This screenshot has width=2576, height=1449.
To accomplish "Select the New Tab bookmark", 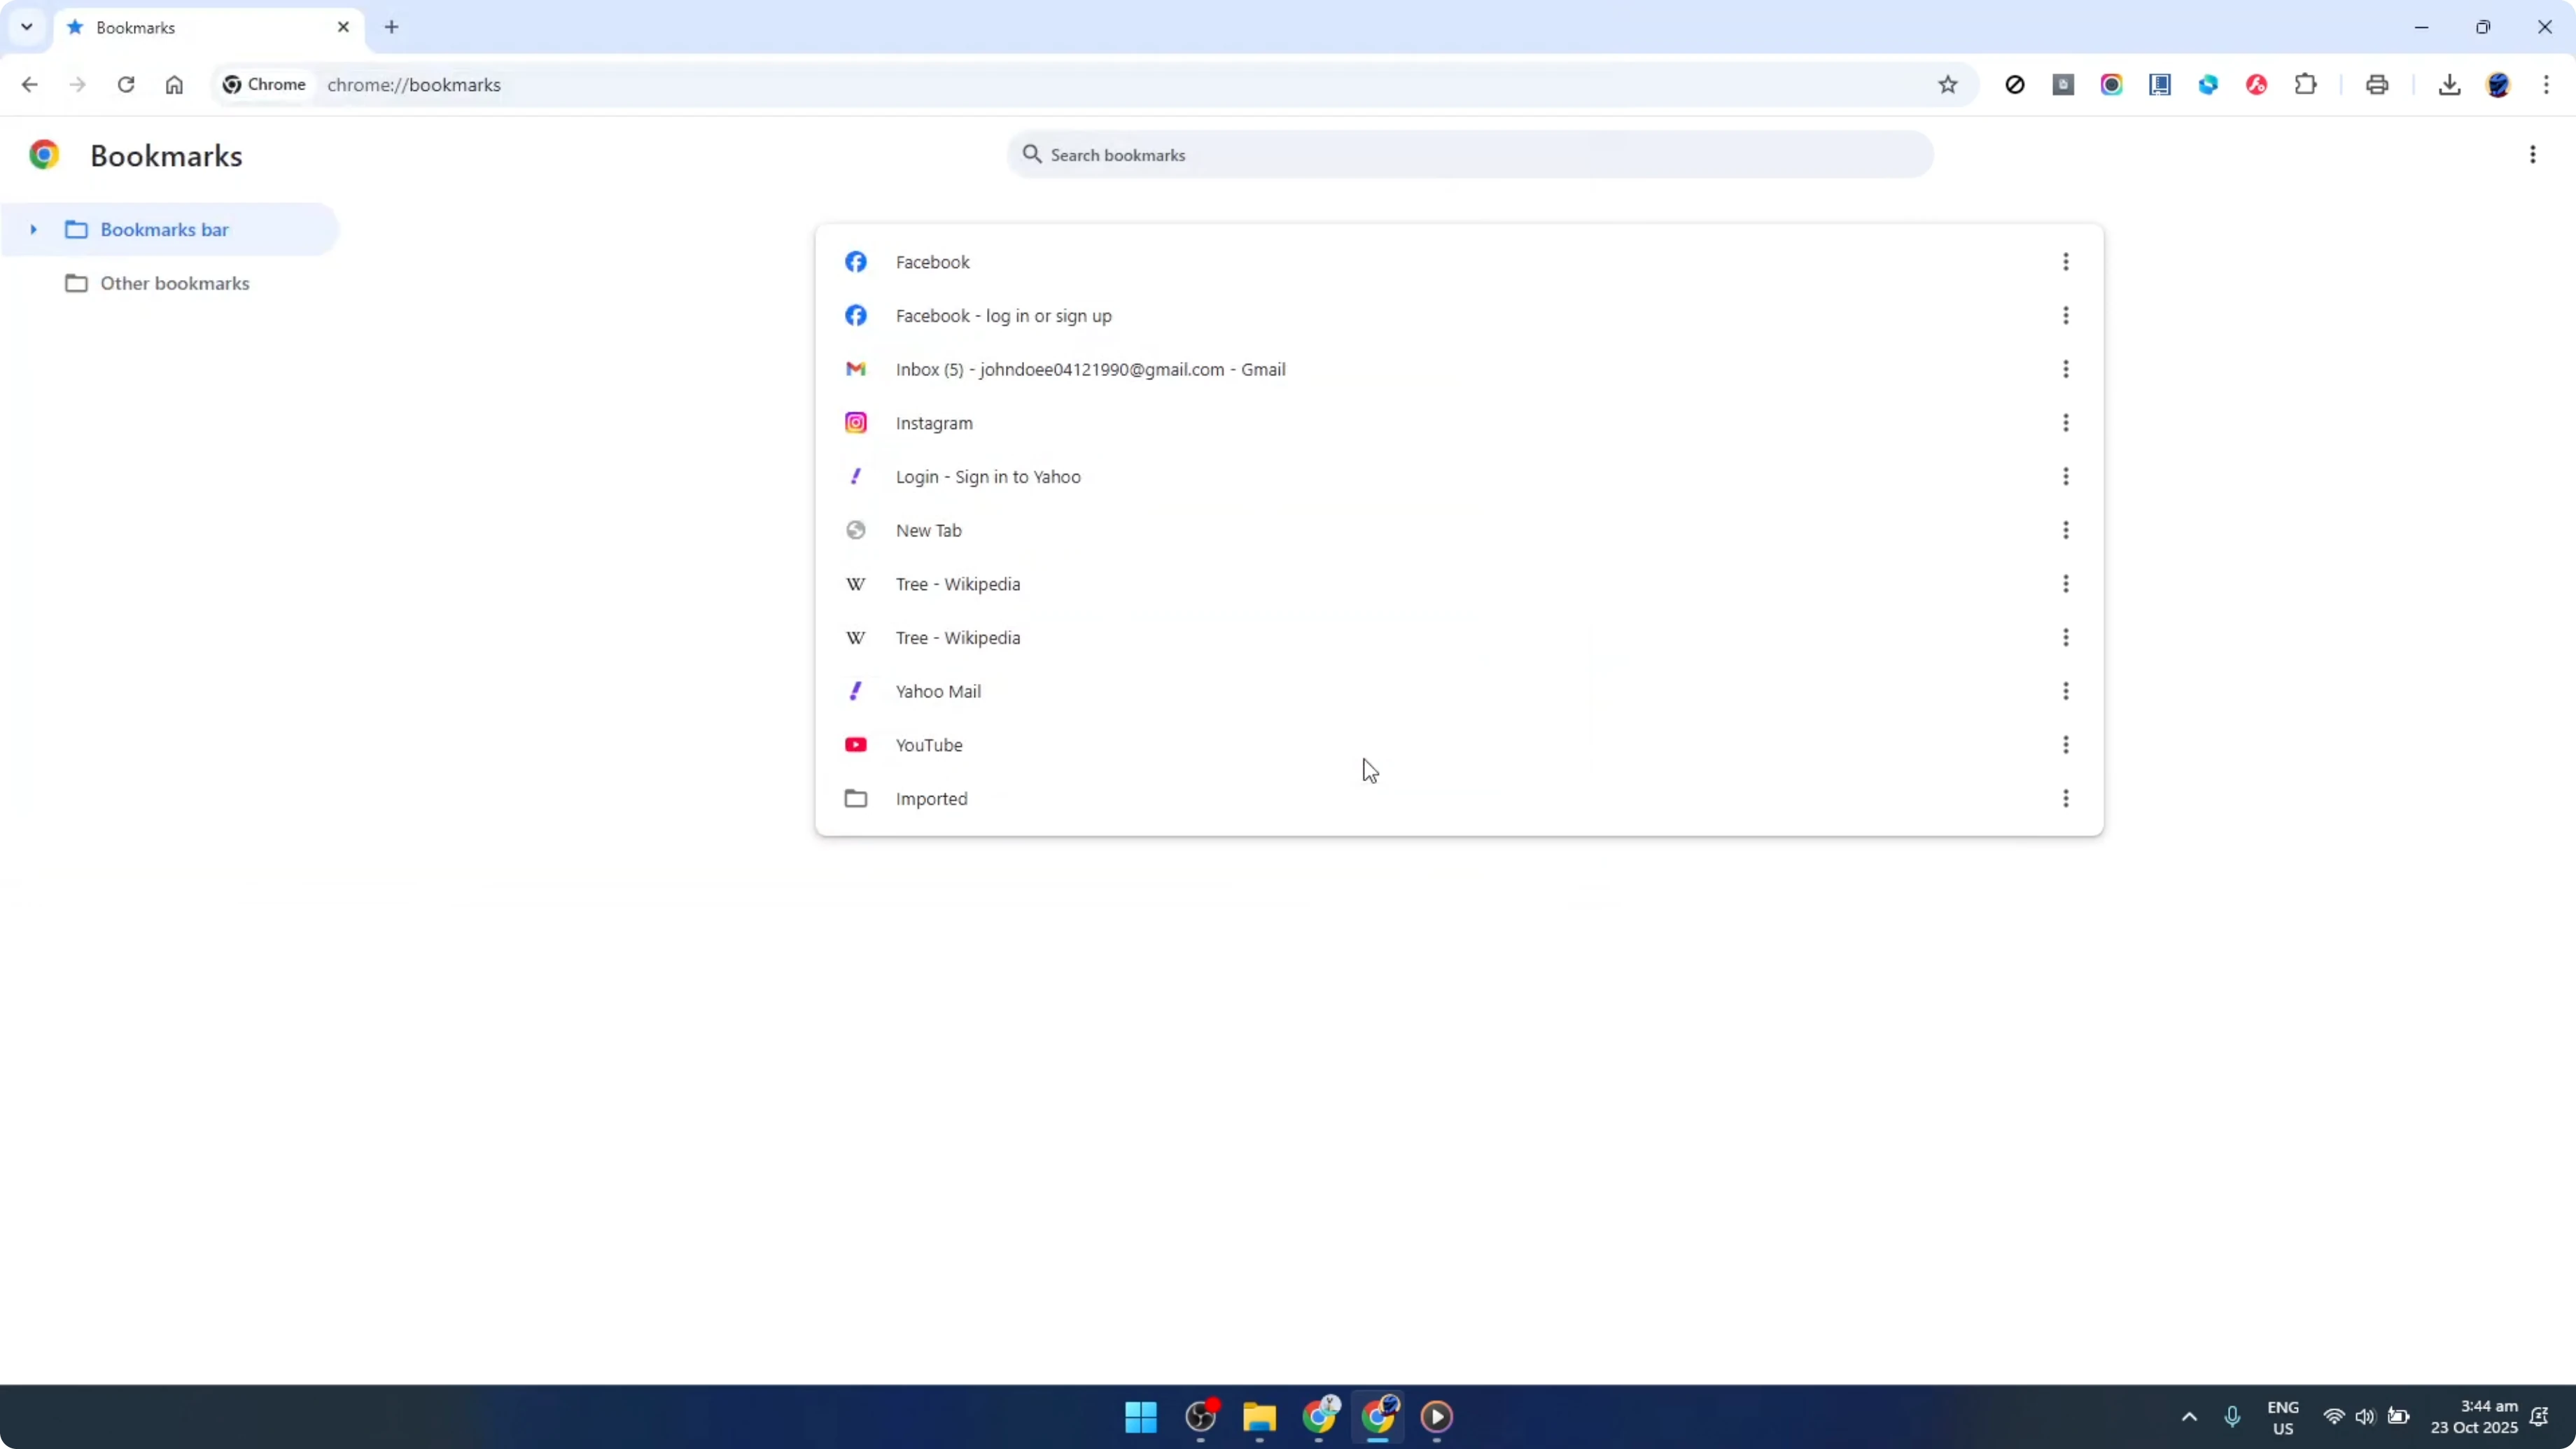I will point(1459,531).
